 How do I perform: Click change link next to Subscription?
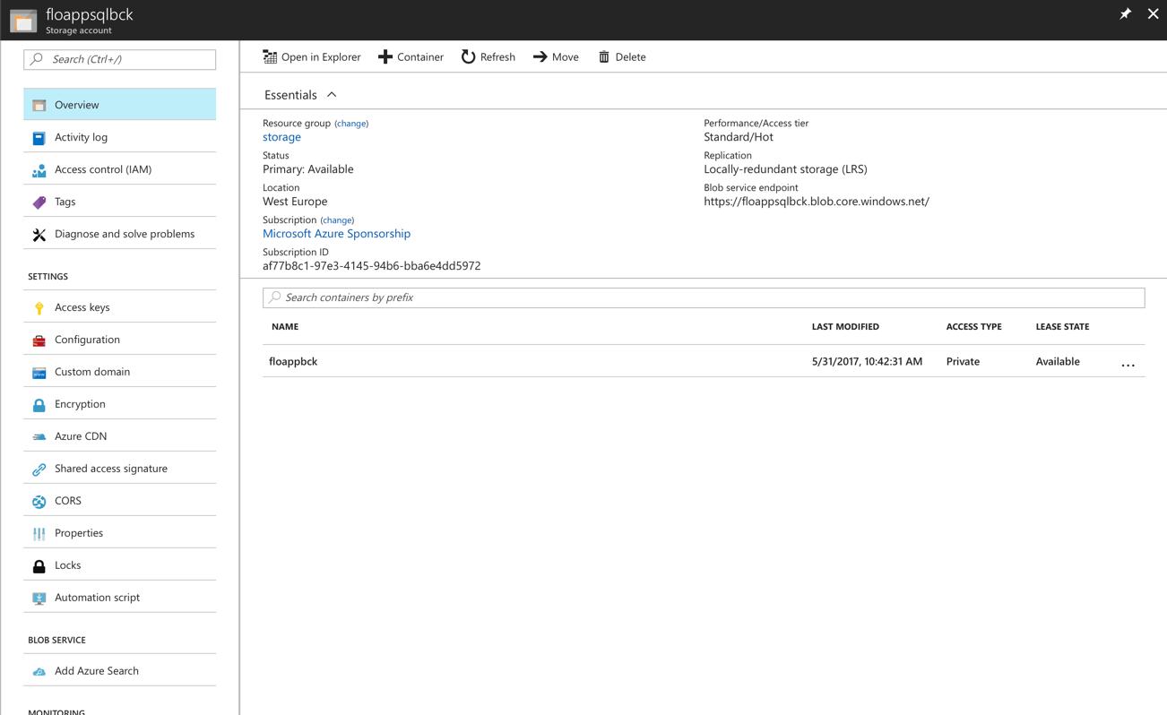pyautogui.click(x=337, y=220)
